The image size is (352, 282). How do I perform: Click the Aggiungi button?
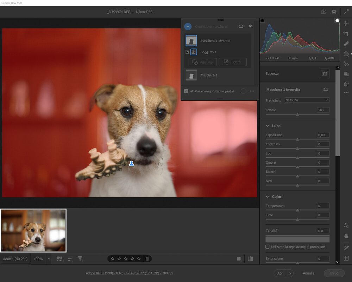pos(202,62)
